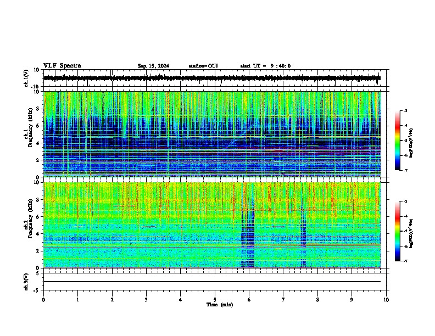The image size is (435, 336).
Task: Click the diagonal rising tone in ch.1 spectrogram
Action: [x=241, y=136]
